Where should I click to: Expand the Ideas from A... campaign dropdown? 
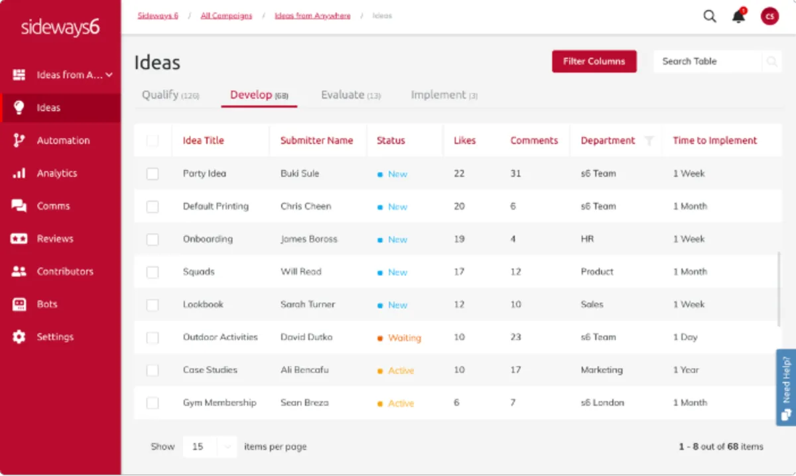pos(109,75)
